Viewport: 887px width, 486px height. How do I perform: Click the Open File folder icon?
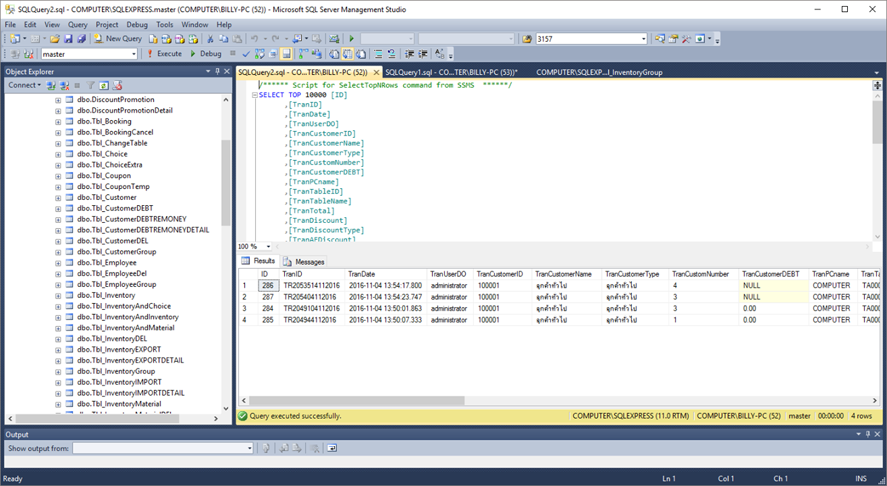[x=55, y=39]
